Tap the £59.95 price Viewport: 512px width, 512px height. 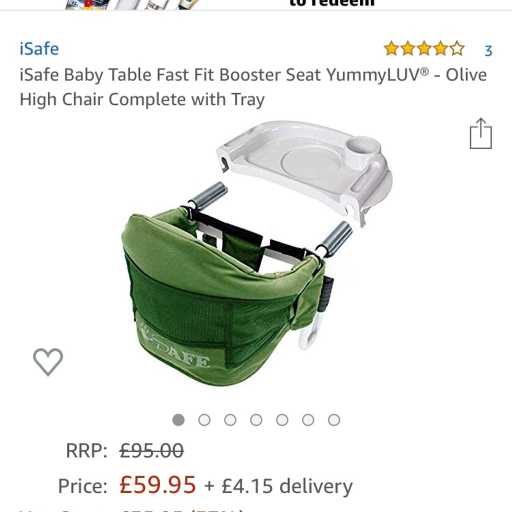click(157, 484)
